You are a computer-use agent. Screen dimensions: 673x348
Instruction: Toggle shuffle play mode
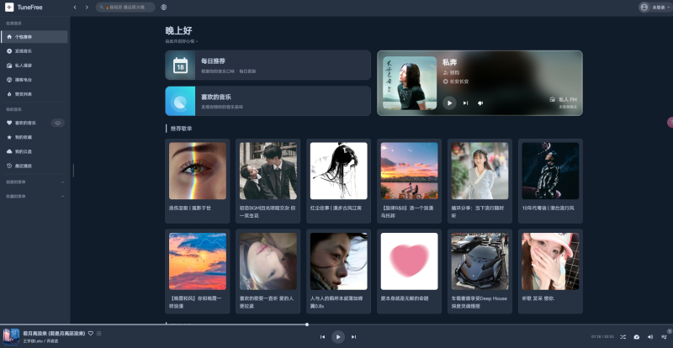[x=623, y=337]
